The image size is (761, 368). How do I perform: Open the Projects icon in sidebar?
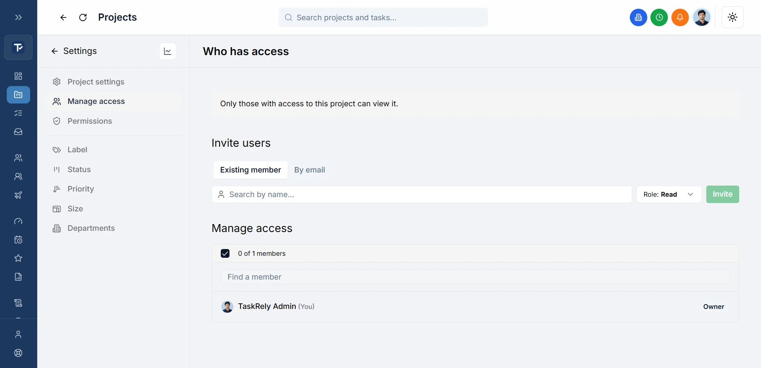tap(18, 95)
